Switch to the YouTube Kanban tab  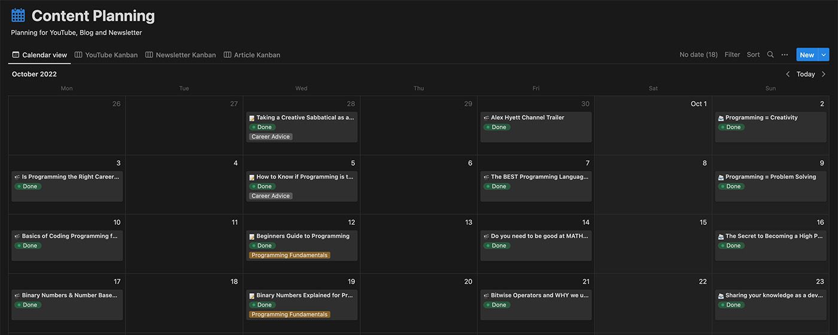click(106, 54)
